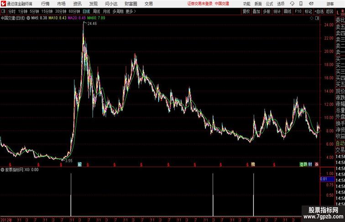Click the diamond icon atop chart
The image size is (345, 222).
pos(312,18)
